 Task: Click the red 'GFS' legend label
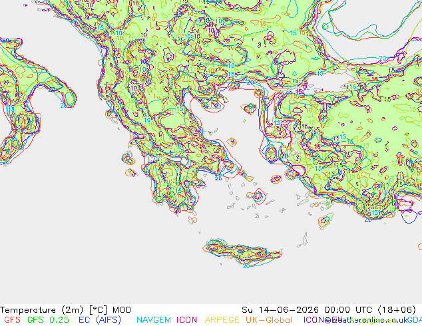12,320
